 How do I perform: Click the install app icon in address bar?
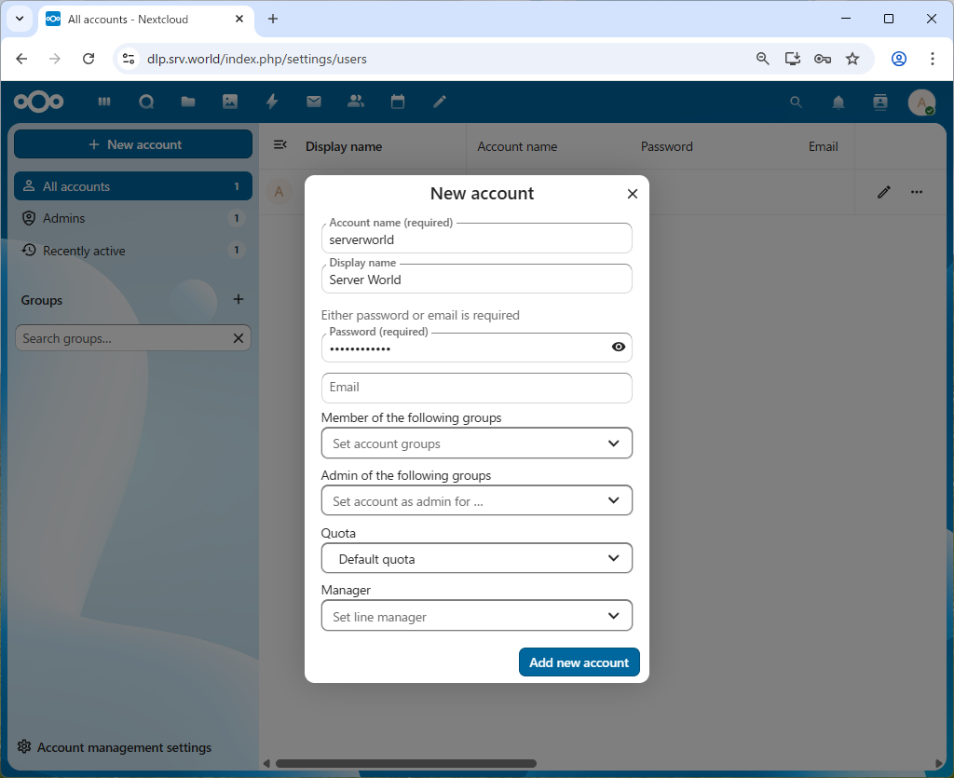(792, 59)
